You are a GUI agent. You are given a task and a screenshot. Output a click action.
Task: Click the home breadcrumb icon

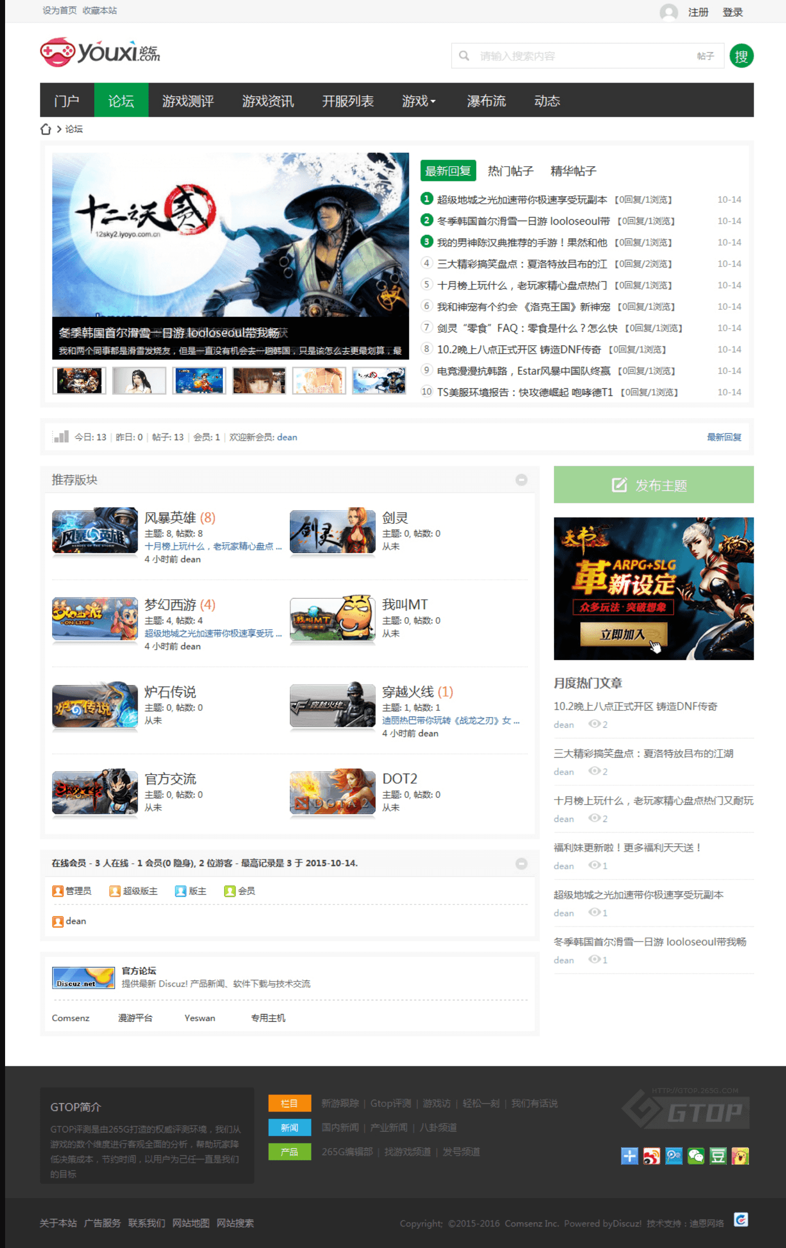point(46,129)
